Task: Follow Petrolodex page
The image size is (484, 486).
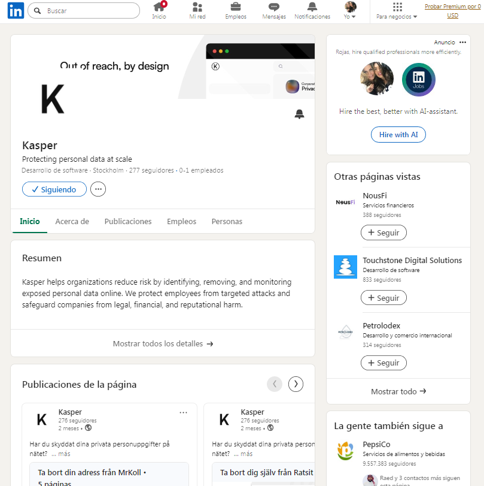Action: [x=383, y=363]
